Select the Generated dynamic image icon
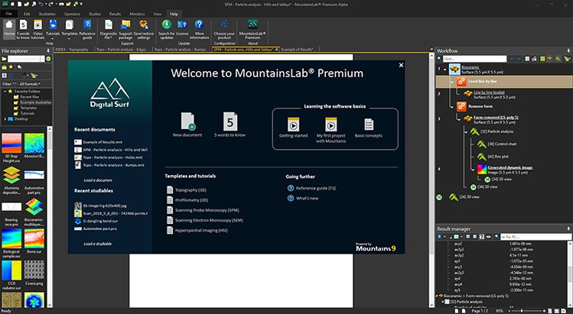 (482, 170)
